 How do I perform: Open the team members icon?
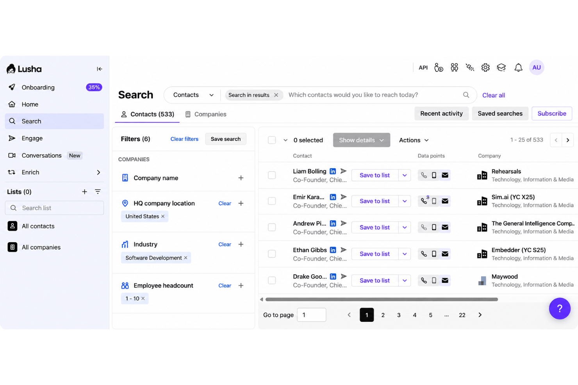454,67
